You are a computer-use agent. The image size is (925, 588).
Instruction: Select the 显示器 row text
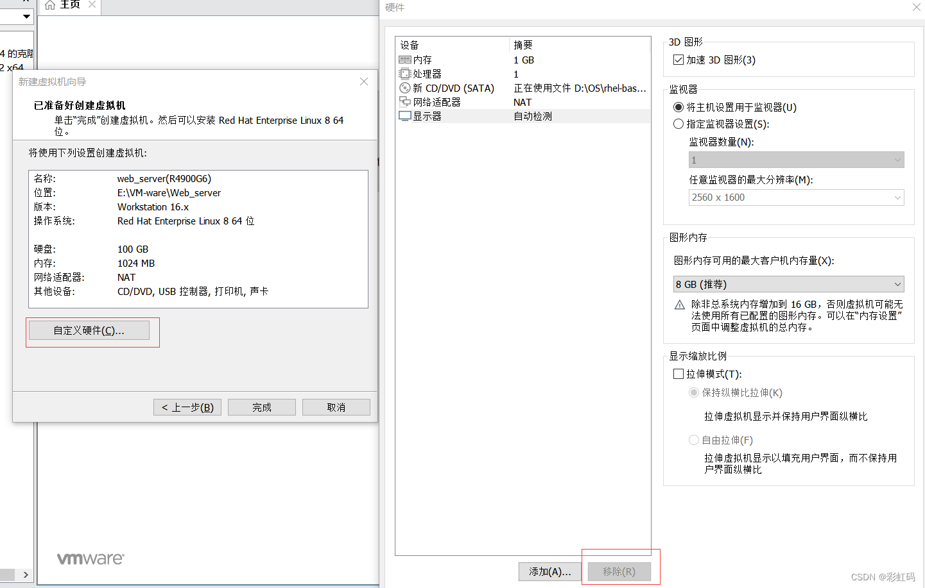tap(428, 116)
